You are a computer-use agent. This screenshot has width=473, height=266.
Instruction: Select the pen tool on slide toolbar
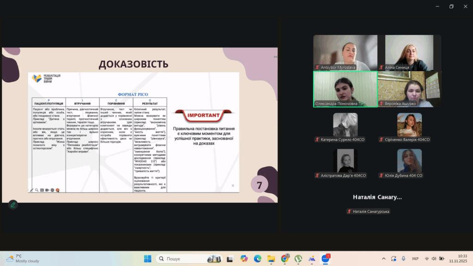tap(31, 190)
